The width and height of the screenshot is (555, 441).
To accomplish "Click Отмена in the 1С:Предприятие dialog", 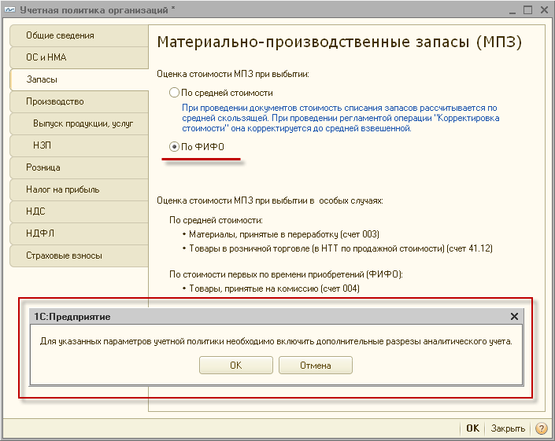I will (x=316, y=365).
